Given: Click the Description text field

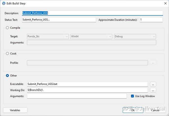Looking at the screenshot, I should pyautogui.click(x=92, y=13).
